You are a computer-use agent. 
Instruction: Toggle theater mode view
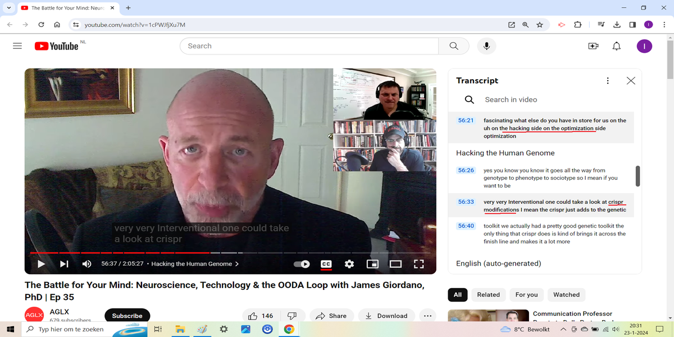pos(395,263)
